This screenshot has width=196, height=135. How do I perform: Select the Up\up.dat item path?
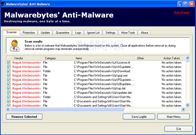[x=100, y=88]
